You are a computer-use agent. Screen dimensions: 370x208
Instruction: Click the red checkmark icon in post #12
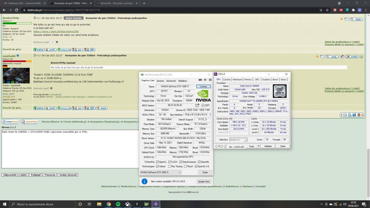[x=342, y=56]
